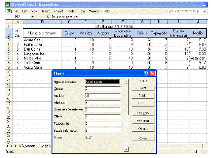Click the Analiza input field in form
This screenshot has width=211, height=158.
(103, 96)
